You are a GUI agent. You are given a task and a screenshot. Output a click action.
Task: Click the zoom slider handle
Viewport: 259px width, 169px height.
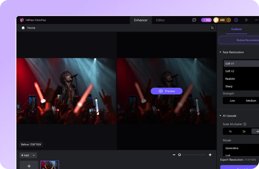click(x=180, y=155)
